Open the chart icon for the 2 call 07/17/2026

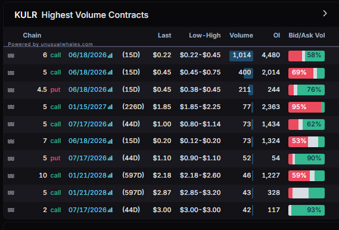click(110, 210)
